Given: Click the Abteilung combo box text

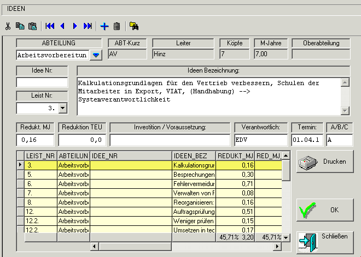Looking at the screenshot, I should coord(53,55).
